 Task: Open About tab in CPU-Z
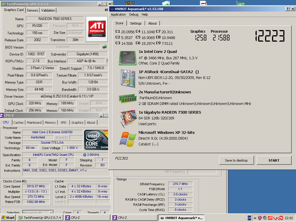pyautogui.click(x=91, y=123)
